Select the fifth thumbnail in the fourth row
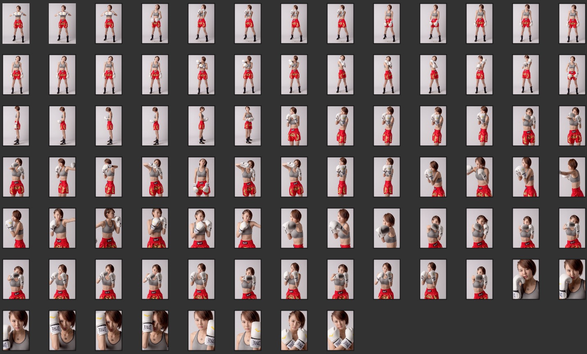Screen dimensions: 587x354 click(x=201, y=177)
